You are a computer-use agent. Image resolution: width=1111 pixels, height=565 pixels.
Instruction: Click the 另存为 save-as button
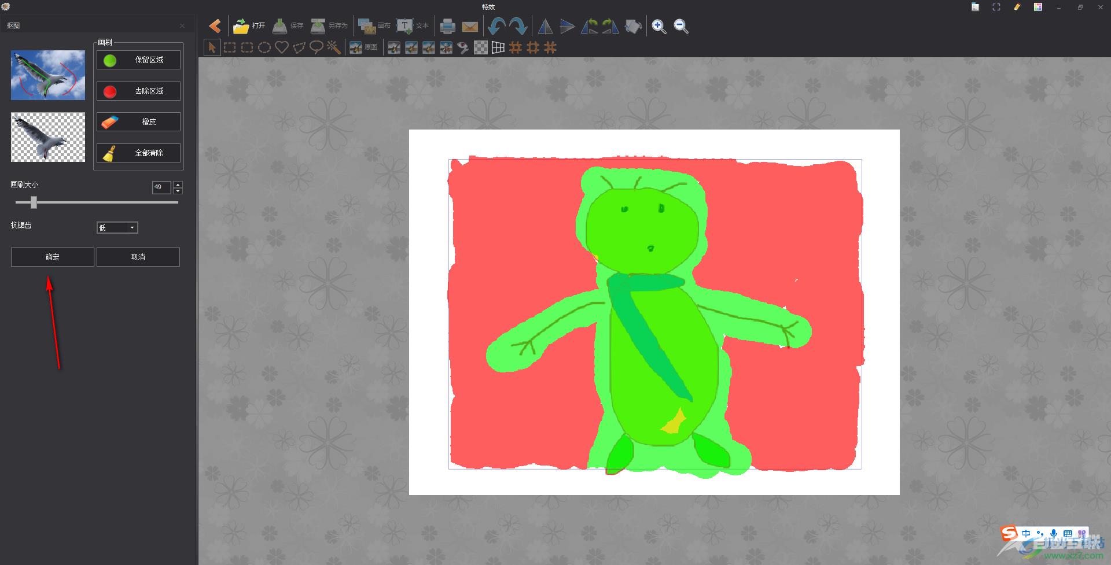click(329, 26)
